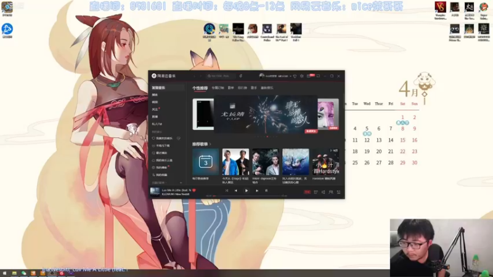493x277 pixels.
Task: Open 关注 in the sidebar
Action: coord(155,110)
